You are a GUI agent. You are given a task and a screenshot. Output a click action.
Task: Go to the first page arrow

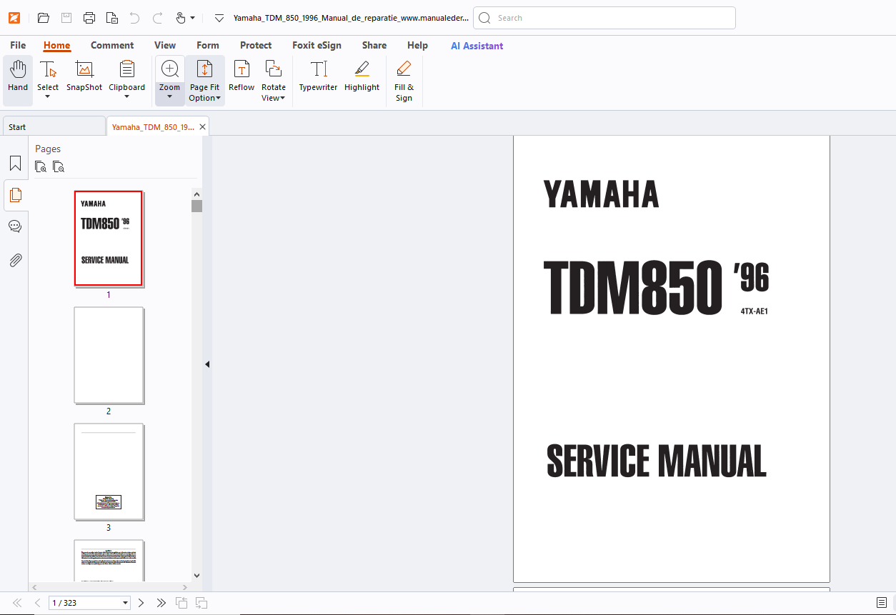pos(17,603)
